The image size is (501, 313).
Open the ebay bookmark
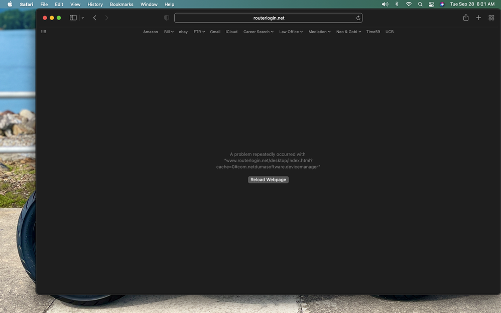(183, 32)
